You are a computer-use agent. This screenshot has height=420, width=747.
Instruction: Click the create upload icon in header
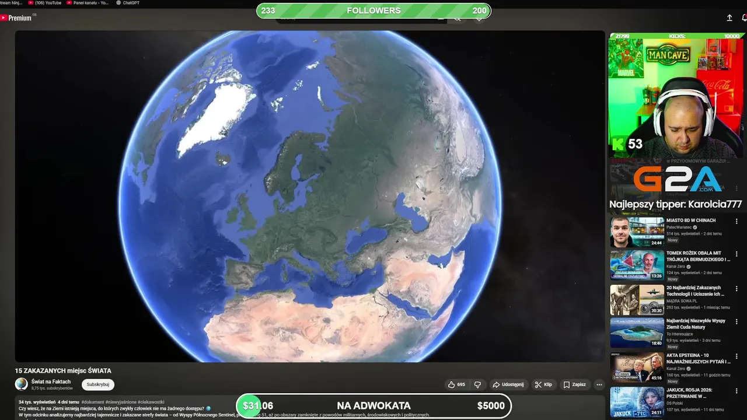click(729, 18)
